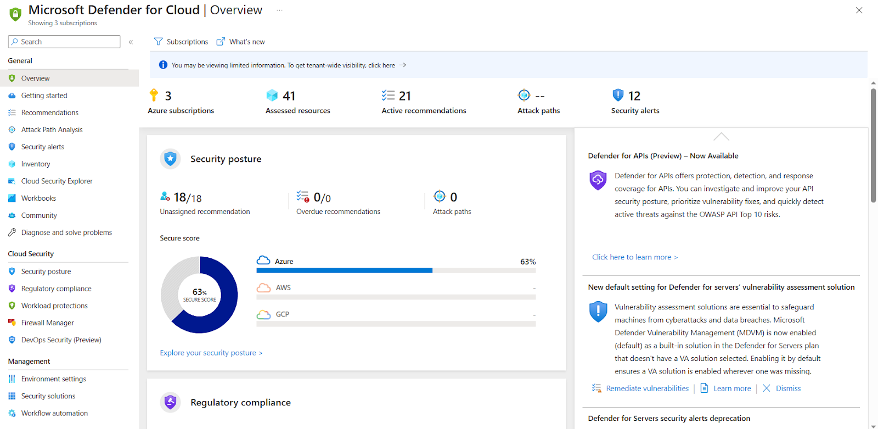The image size is (878, 429).
Task: Click the Cloud Security Explorer icon
Action: point(12,181)
